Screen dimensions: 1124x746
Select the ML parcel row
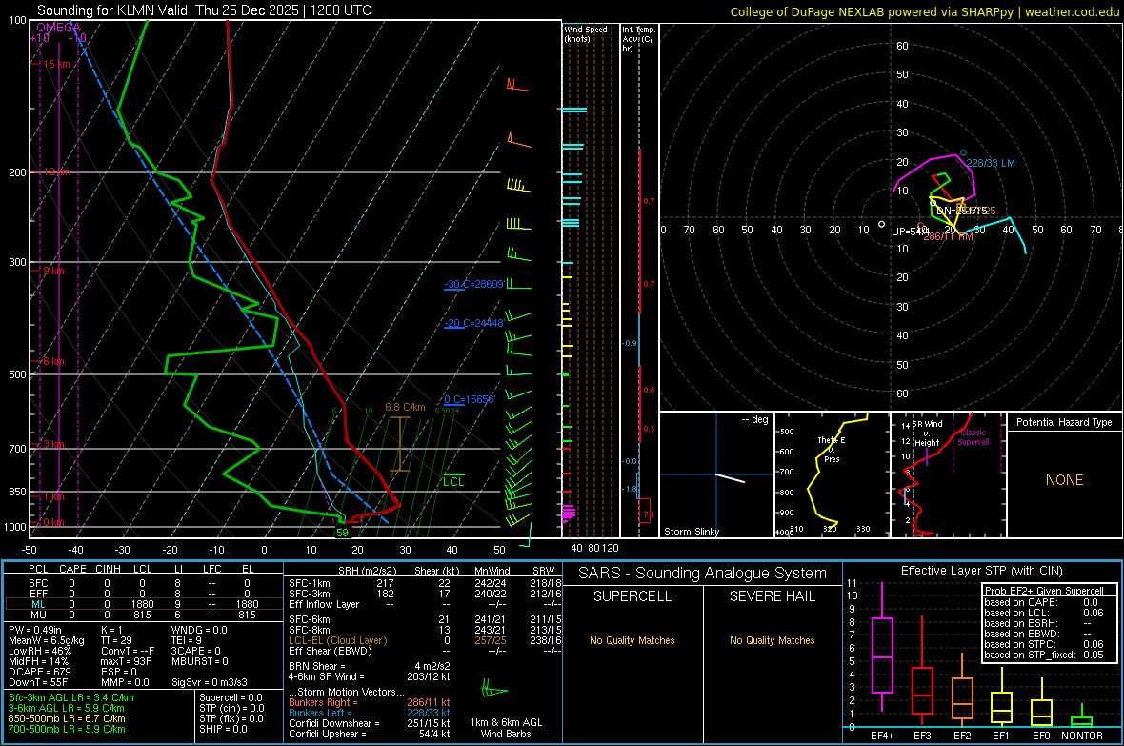(144, 604)
